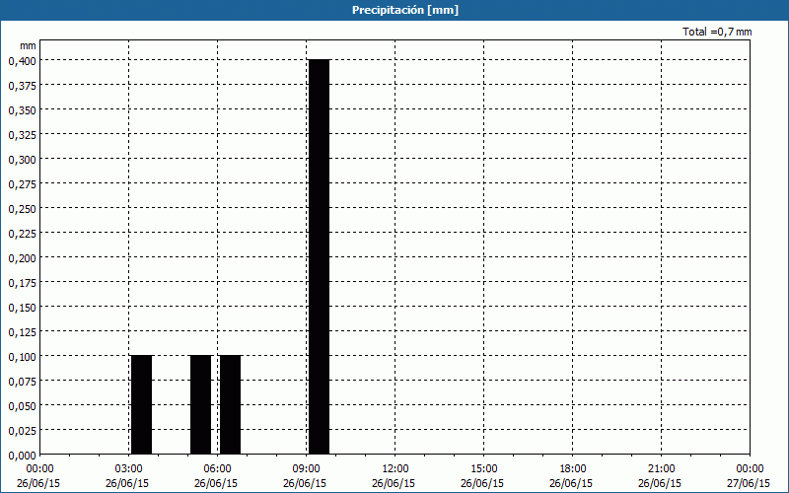The height and width of the screenshot is (493, 789).
Task: Click the 0,250 y-axis label
Action: click(x=22, y=209)
